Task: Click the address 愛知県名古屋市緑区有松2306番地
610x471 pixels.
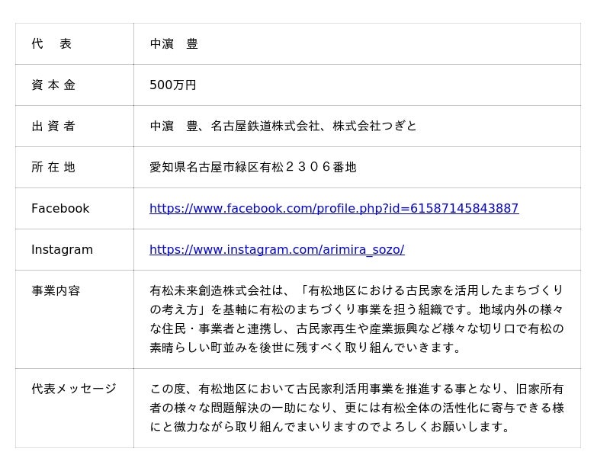Action: 253,167
